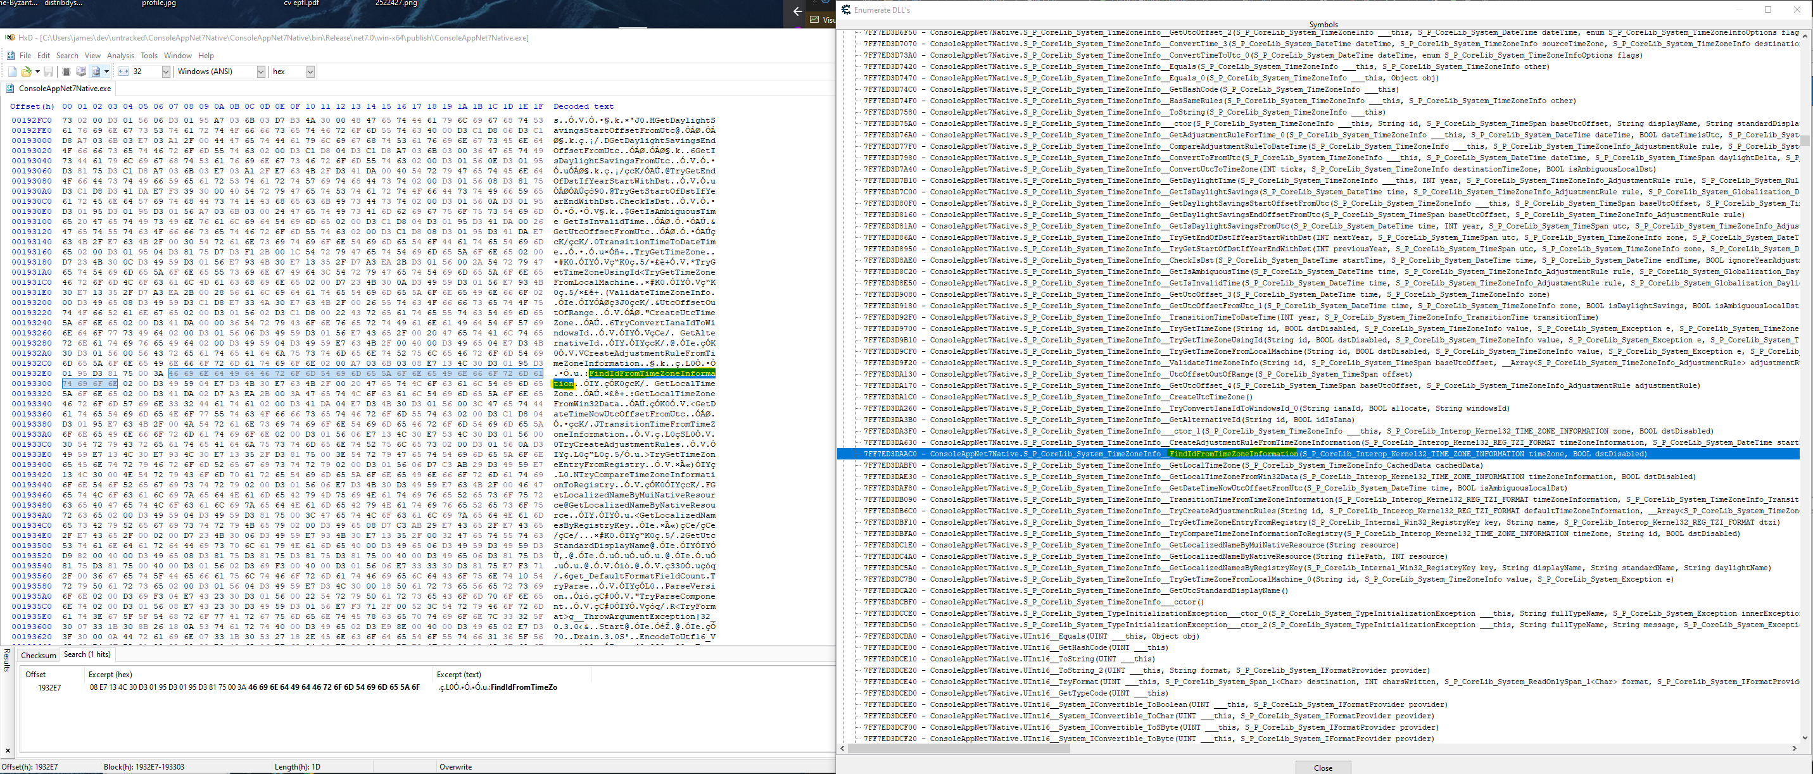This screenshot has height=774, width=1813.
Task: Open the Tools menu
Action: click(x=149, y=56)
